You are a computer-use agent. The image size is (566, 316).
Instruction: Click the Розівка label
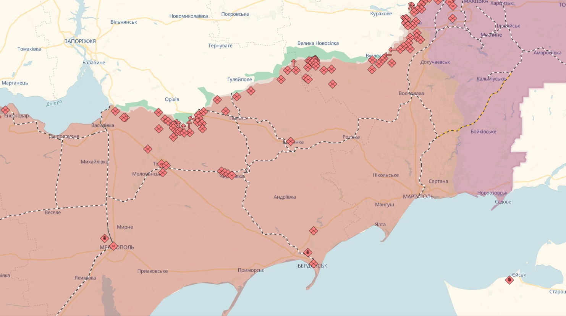[351, 137]
